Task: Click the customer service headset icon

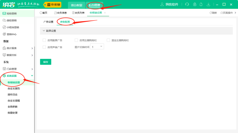Action: pos(187,4)
